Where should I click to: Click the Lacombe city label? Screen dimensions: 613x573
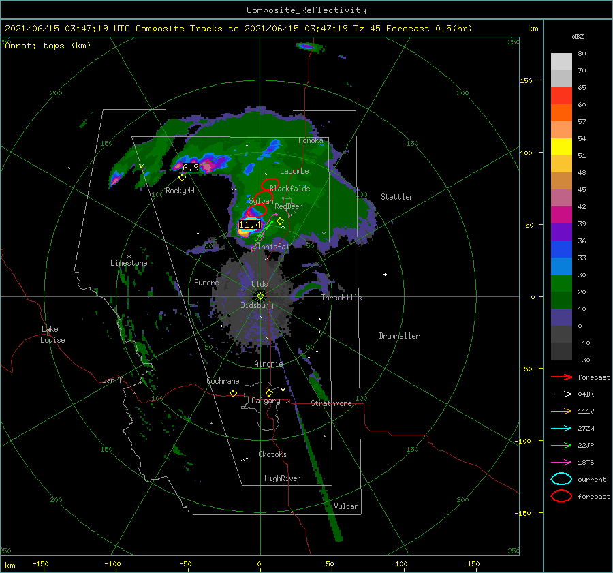click(x=294, y=171)
